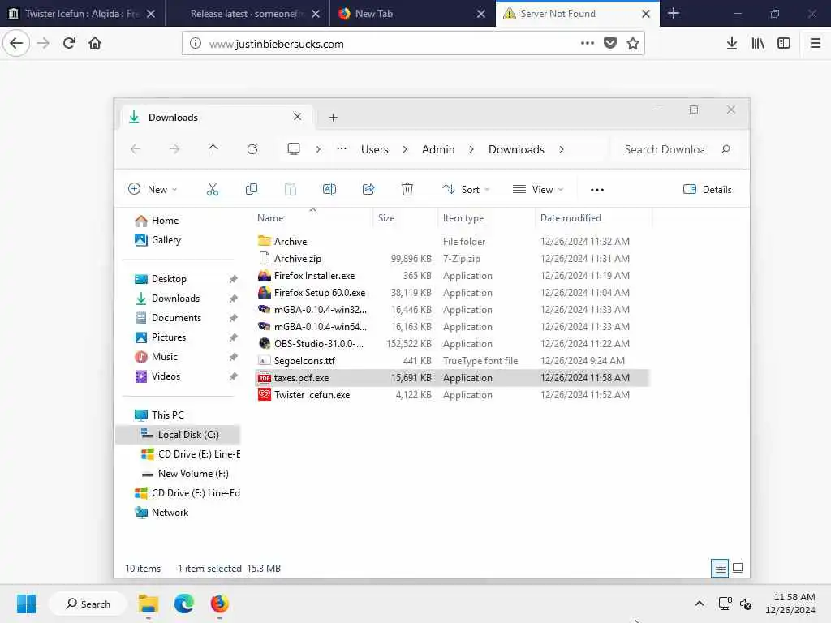Sort files by Name column header
The height and width of the screenshot is (623, 831).
tap(313, 217)
